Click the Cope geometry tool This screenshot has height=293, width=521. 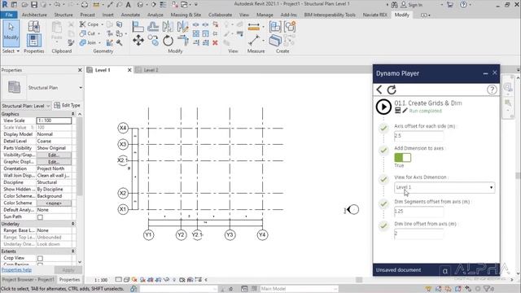(x=89, y=24)
